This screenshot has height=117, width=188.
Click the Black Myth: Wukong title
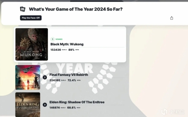coord(67,44)
